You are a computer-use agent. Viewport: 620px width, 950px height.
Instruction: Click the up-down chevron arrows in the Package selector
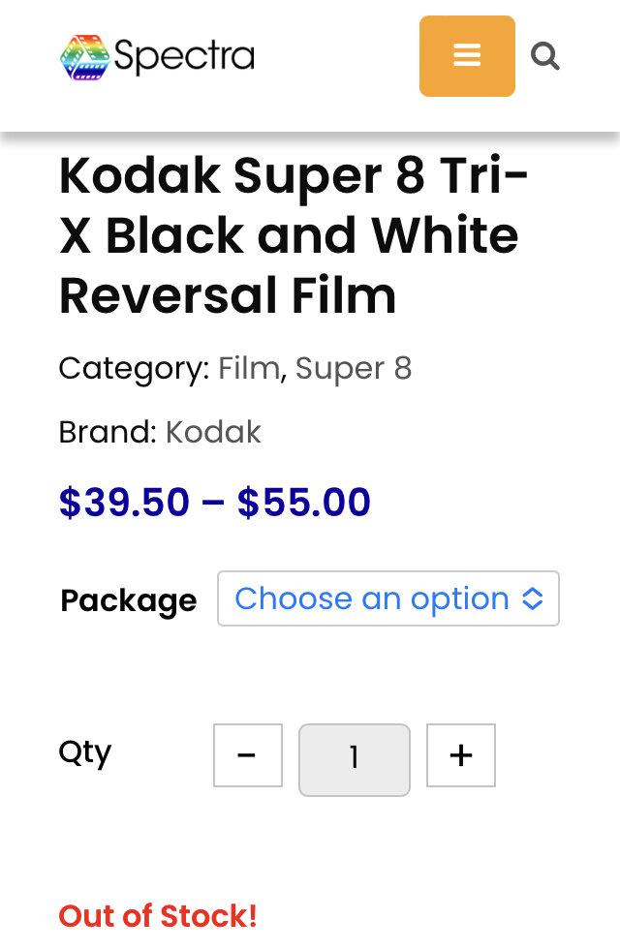click(532, 598)
